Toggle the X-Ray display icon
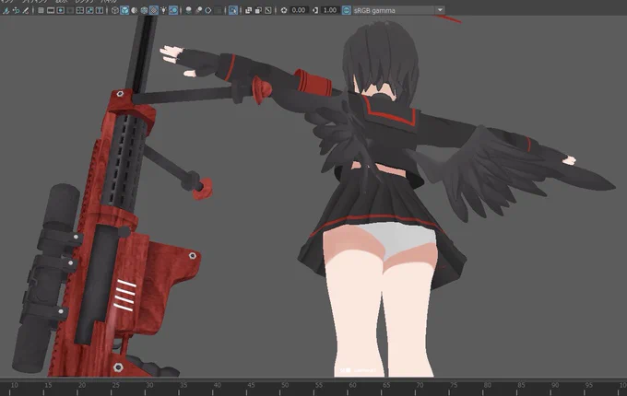 click(x=248, y=10)
